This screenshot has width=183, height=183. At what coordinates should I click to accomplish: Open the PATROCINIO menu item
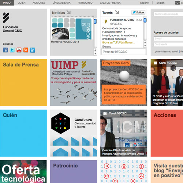tap(85, 3)
